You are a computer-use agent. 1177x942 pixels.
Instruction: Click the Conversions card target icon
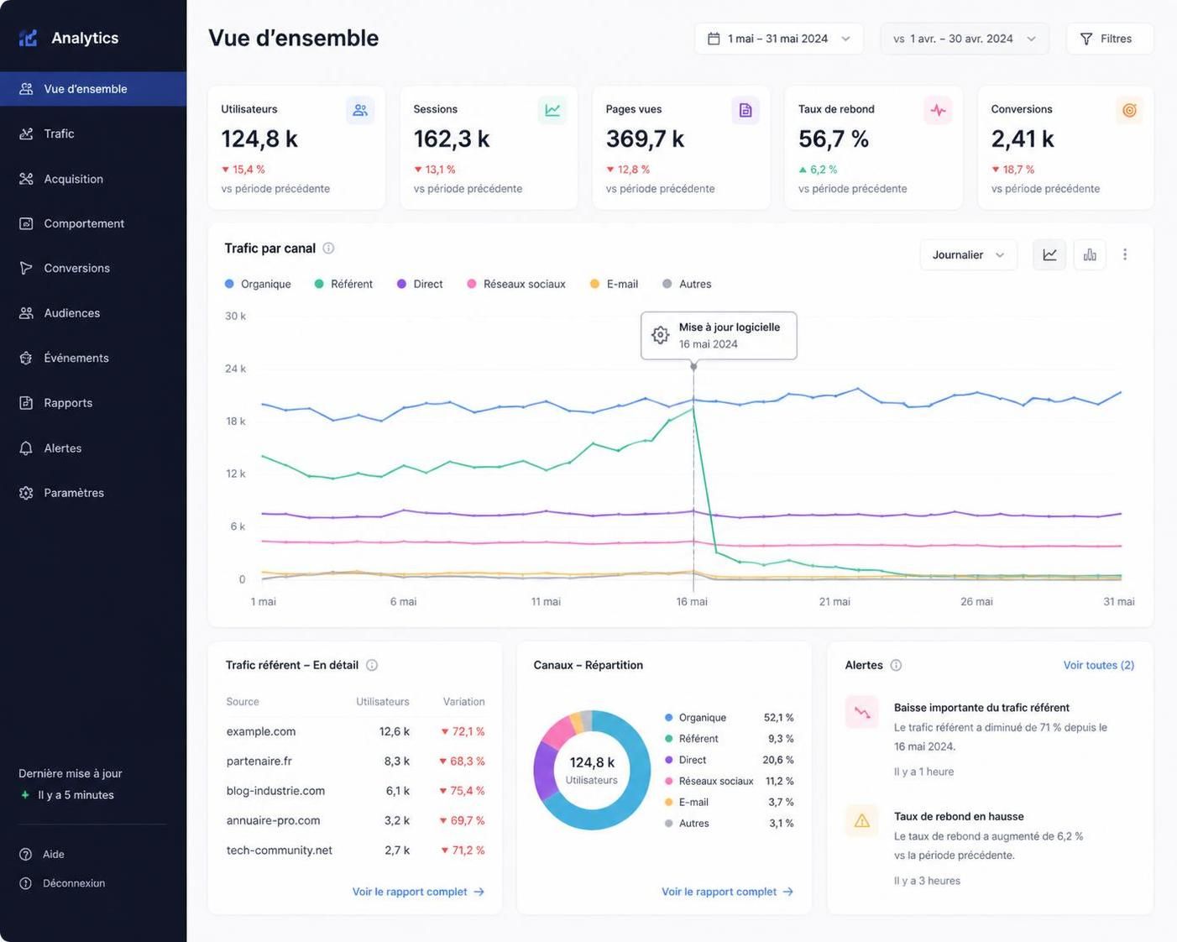(x=1129, y=110)
